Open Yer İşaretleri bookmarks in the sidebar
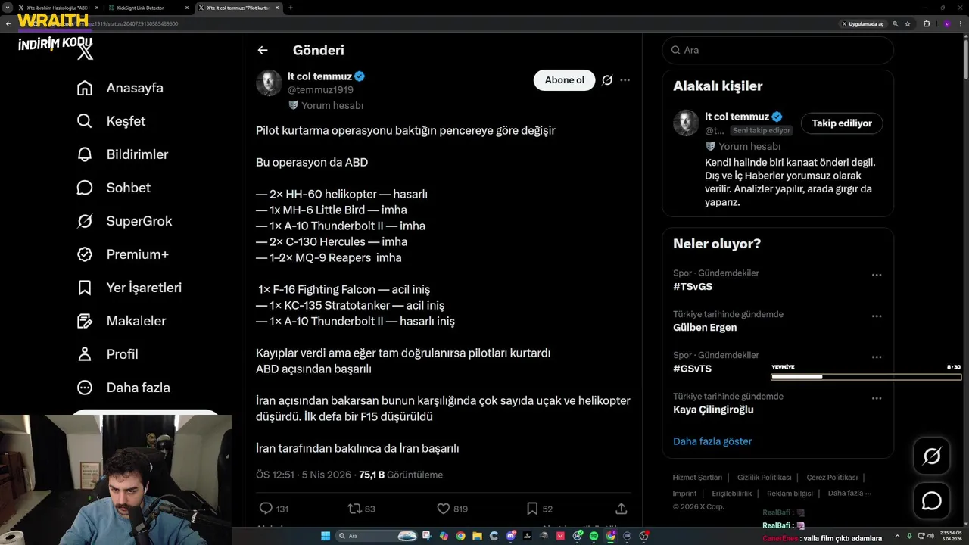Image resolution: width=969 pixels, height=545 pixels. (x=129, y=288)
